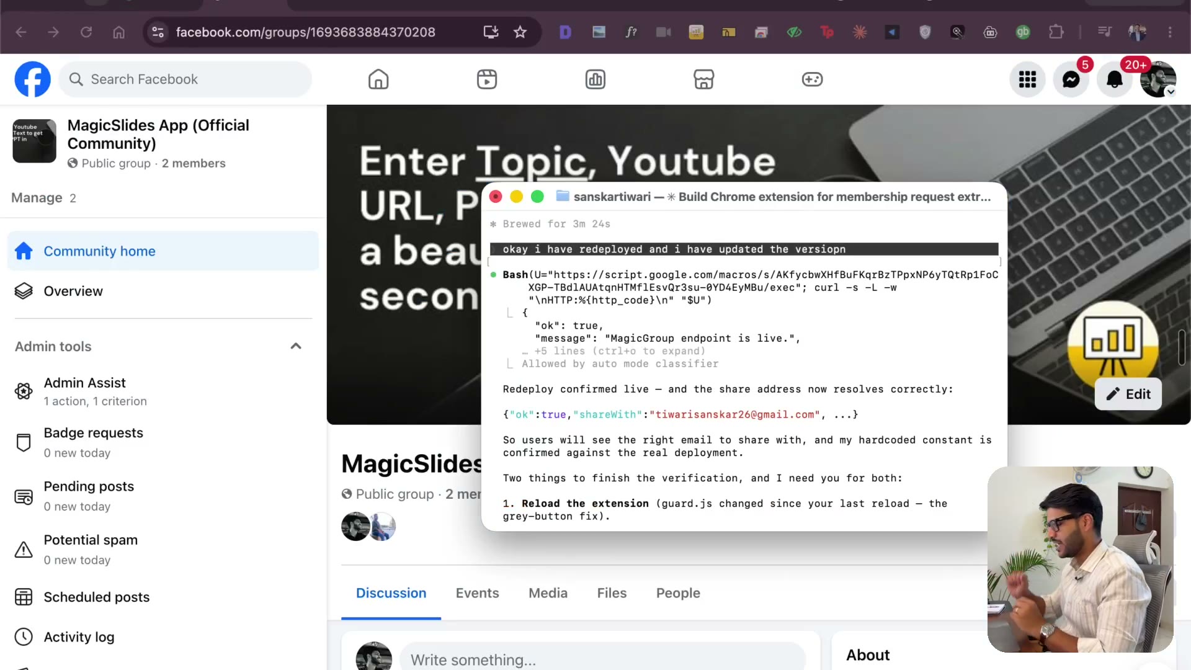Screen dimensions: 1191x670
Task: Click the '+5 lines (ctrl+o to expand)' text
Action: [x=620, y=351]
